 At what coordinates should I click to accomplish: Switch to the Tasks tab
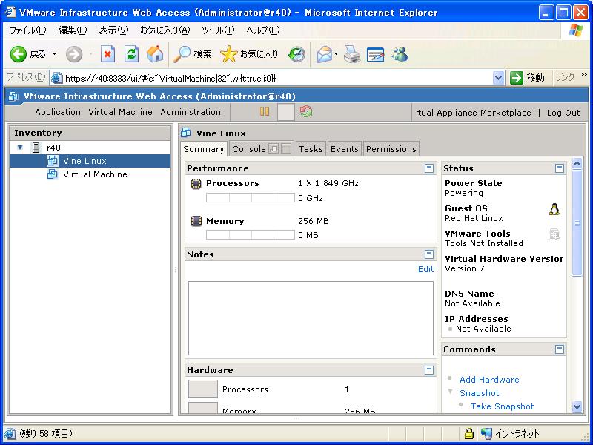311,149
